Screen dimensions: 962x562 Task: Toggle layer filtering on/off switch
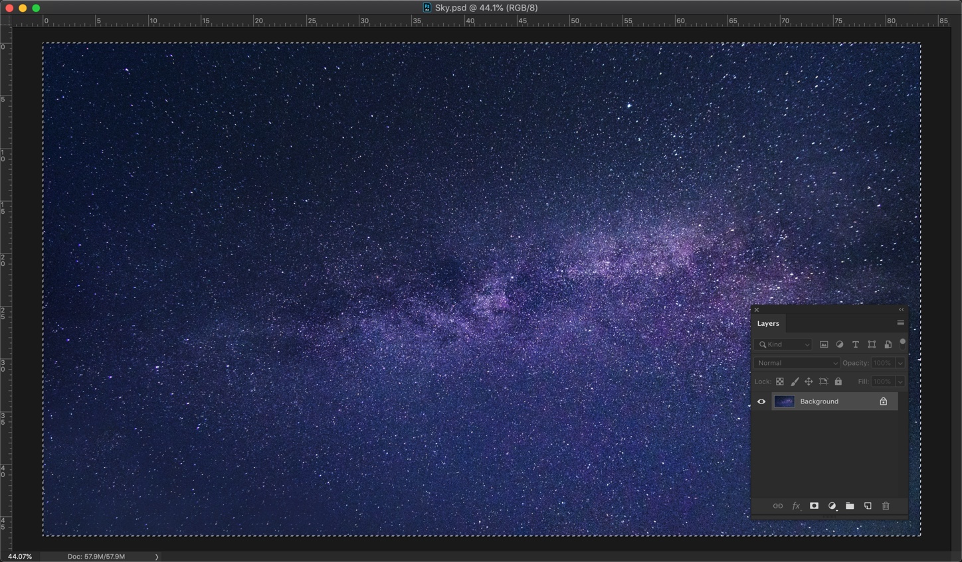click(x=902, y=343)
